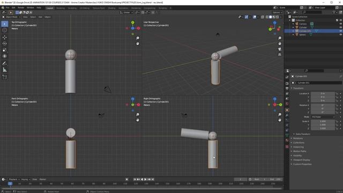Click the outliner search field
Image resolution: width=343 pixels, height=193 pixels.
tap(312, 12)
